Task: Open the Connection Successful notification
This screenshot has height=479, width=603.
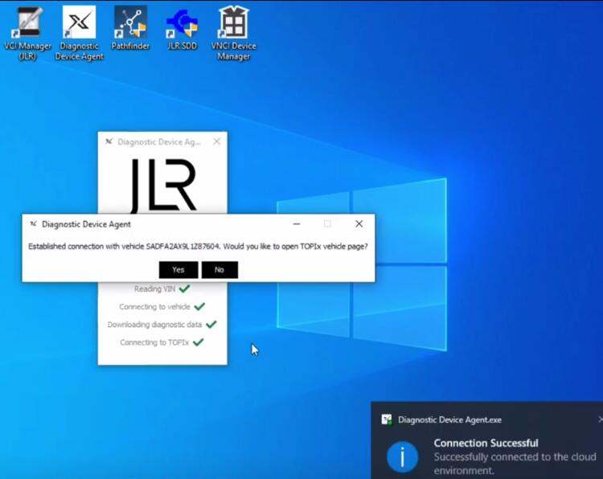Action: tap(487, 440)
